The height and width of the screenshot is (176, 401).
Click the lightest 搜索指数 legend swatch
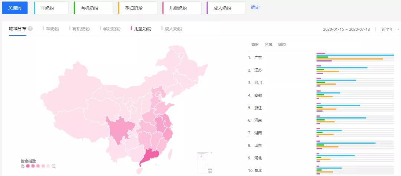pyautogui.click(x=48, y=166)
